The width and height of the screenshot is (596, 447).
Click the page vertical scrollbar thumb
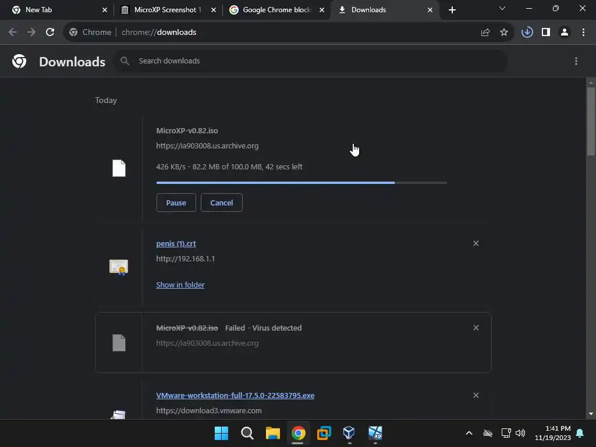591,121
